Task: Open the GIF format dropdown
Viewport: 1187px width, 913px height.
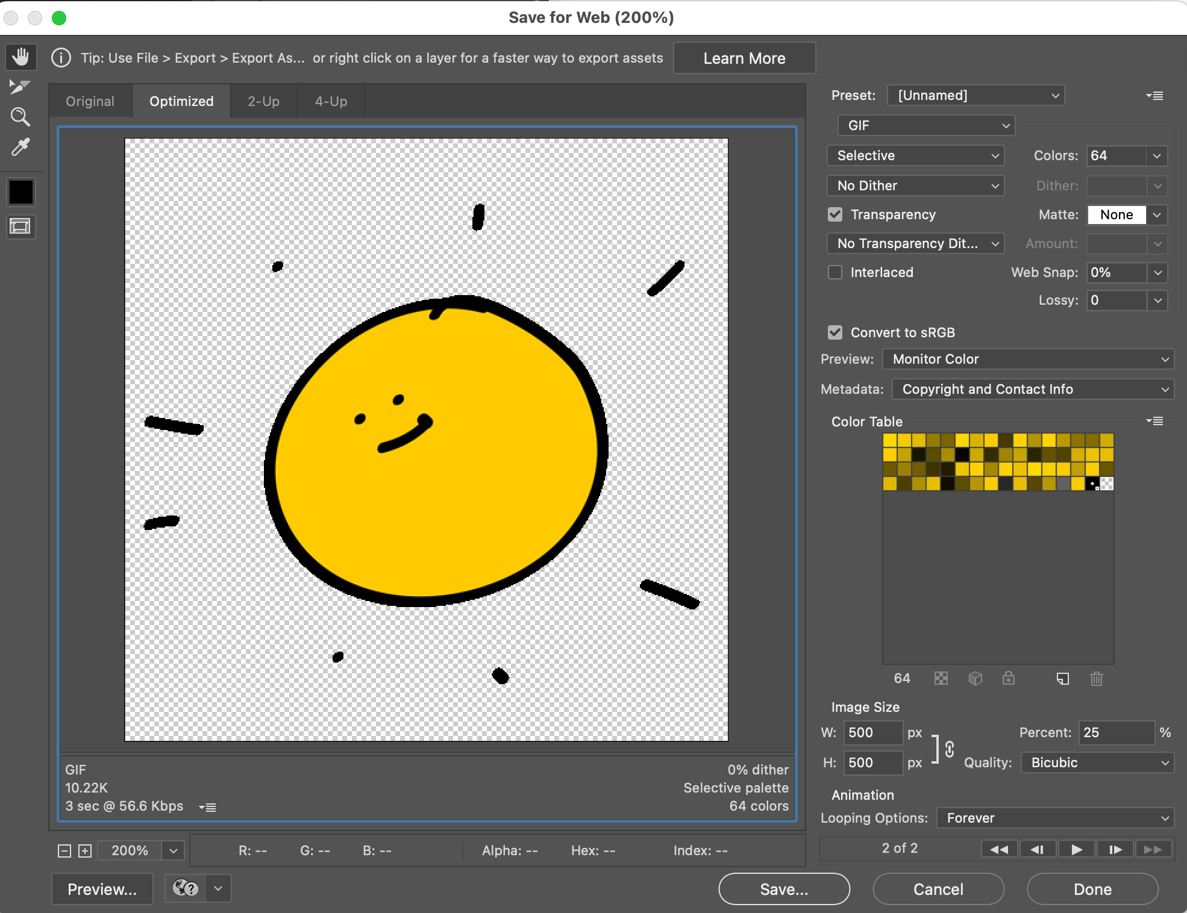Action: tap(926, 125)
